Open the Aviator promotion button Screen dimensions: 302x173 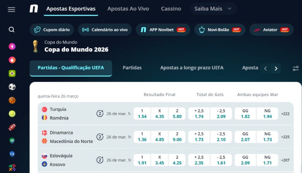271,29
